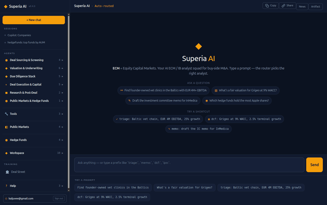Click the Help question mark icon
Screen dimensions: 327x205
7,186
